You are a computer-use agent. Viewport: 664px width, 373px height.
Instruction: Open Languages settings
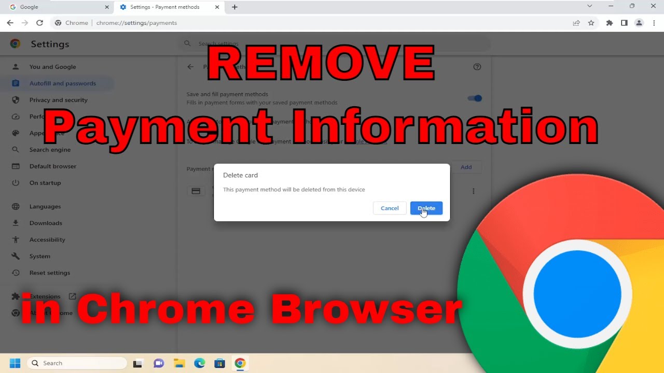click(45, 206)
